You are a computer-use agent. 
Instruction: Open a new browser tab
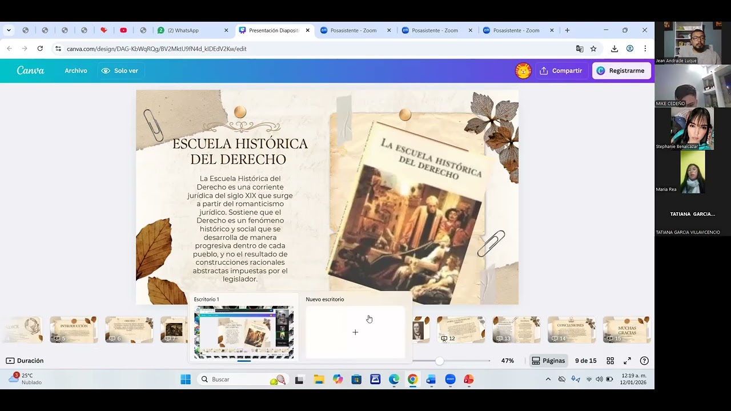tap(567, 30)
